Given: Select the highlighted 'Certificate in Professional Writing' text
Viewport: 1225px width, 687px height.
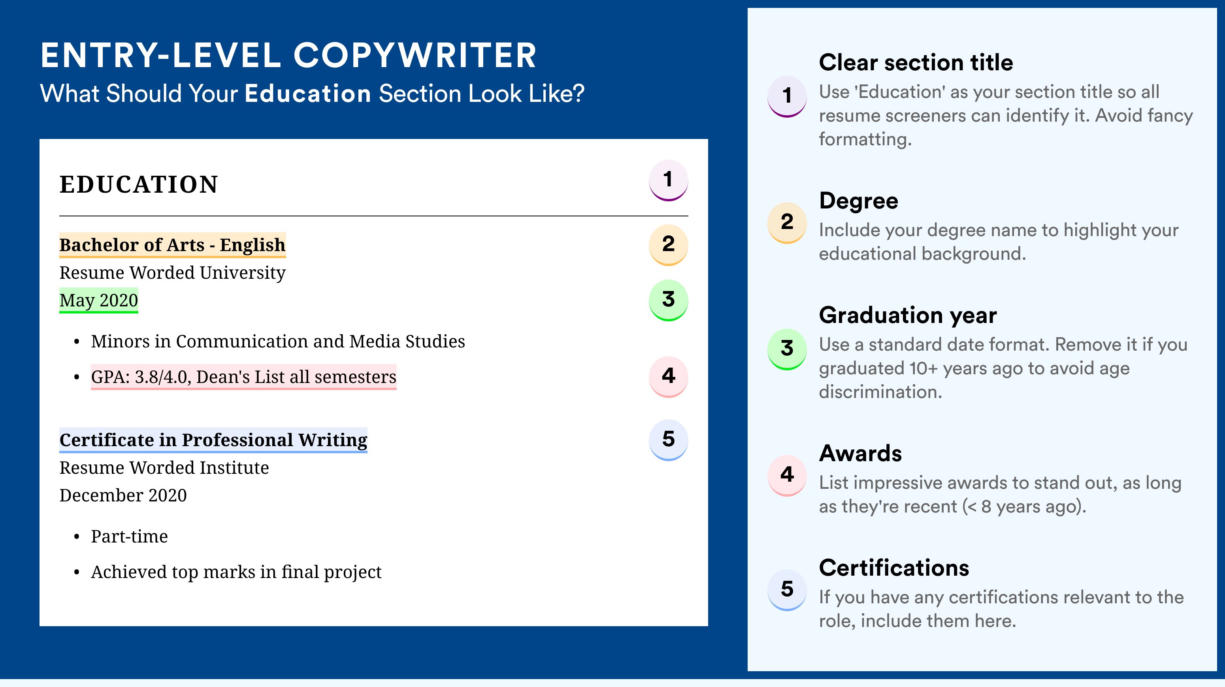Looking at the screenshot, I should point(213,440).
